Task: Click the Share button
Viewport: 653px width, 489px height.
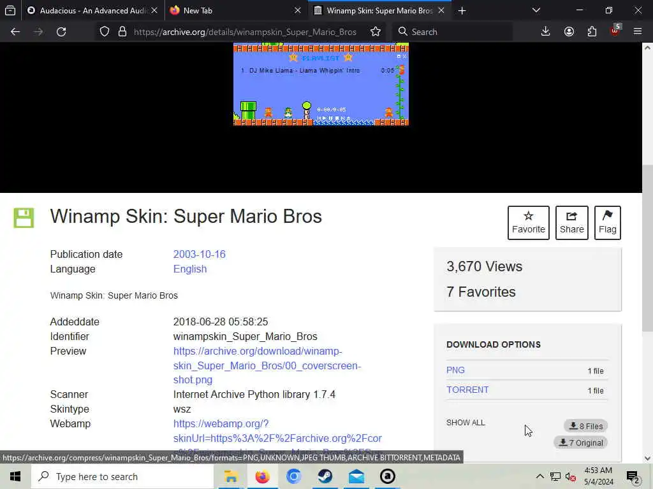Action: tap(572, 222)
